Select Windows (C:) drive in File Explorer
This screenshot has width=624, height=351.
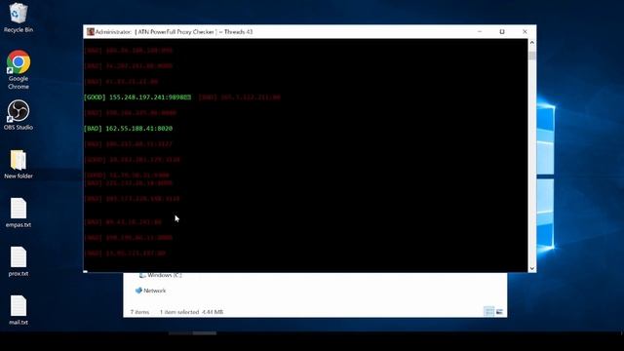[160, 275]
